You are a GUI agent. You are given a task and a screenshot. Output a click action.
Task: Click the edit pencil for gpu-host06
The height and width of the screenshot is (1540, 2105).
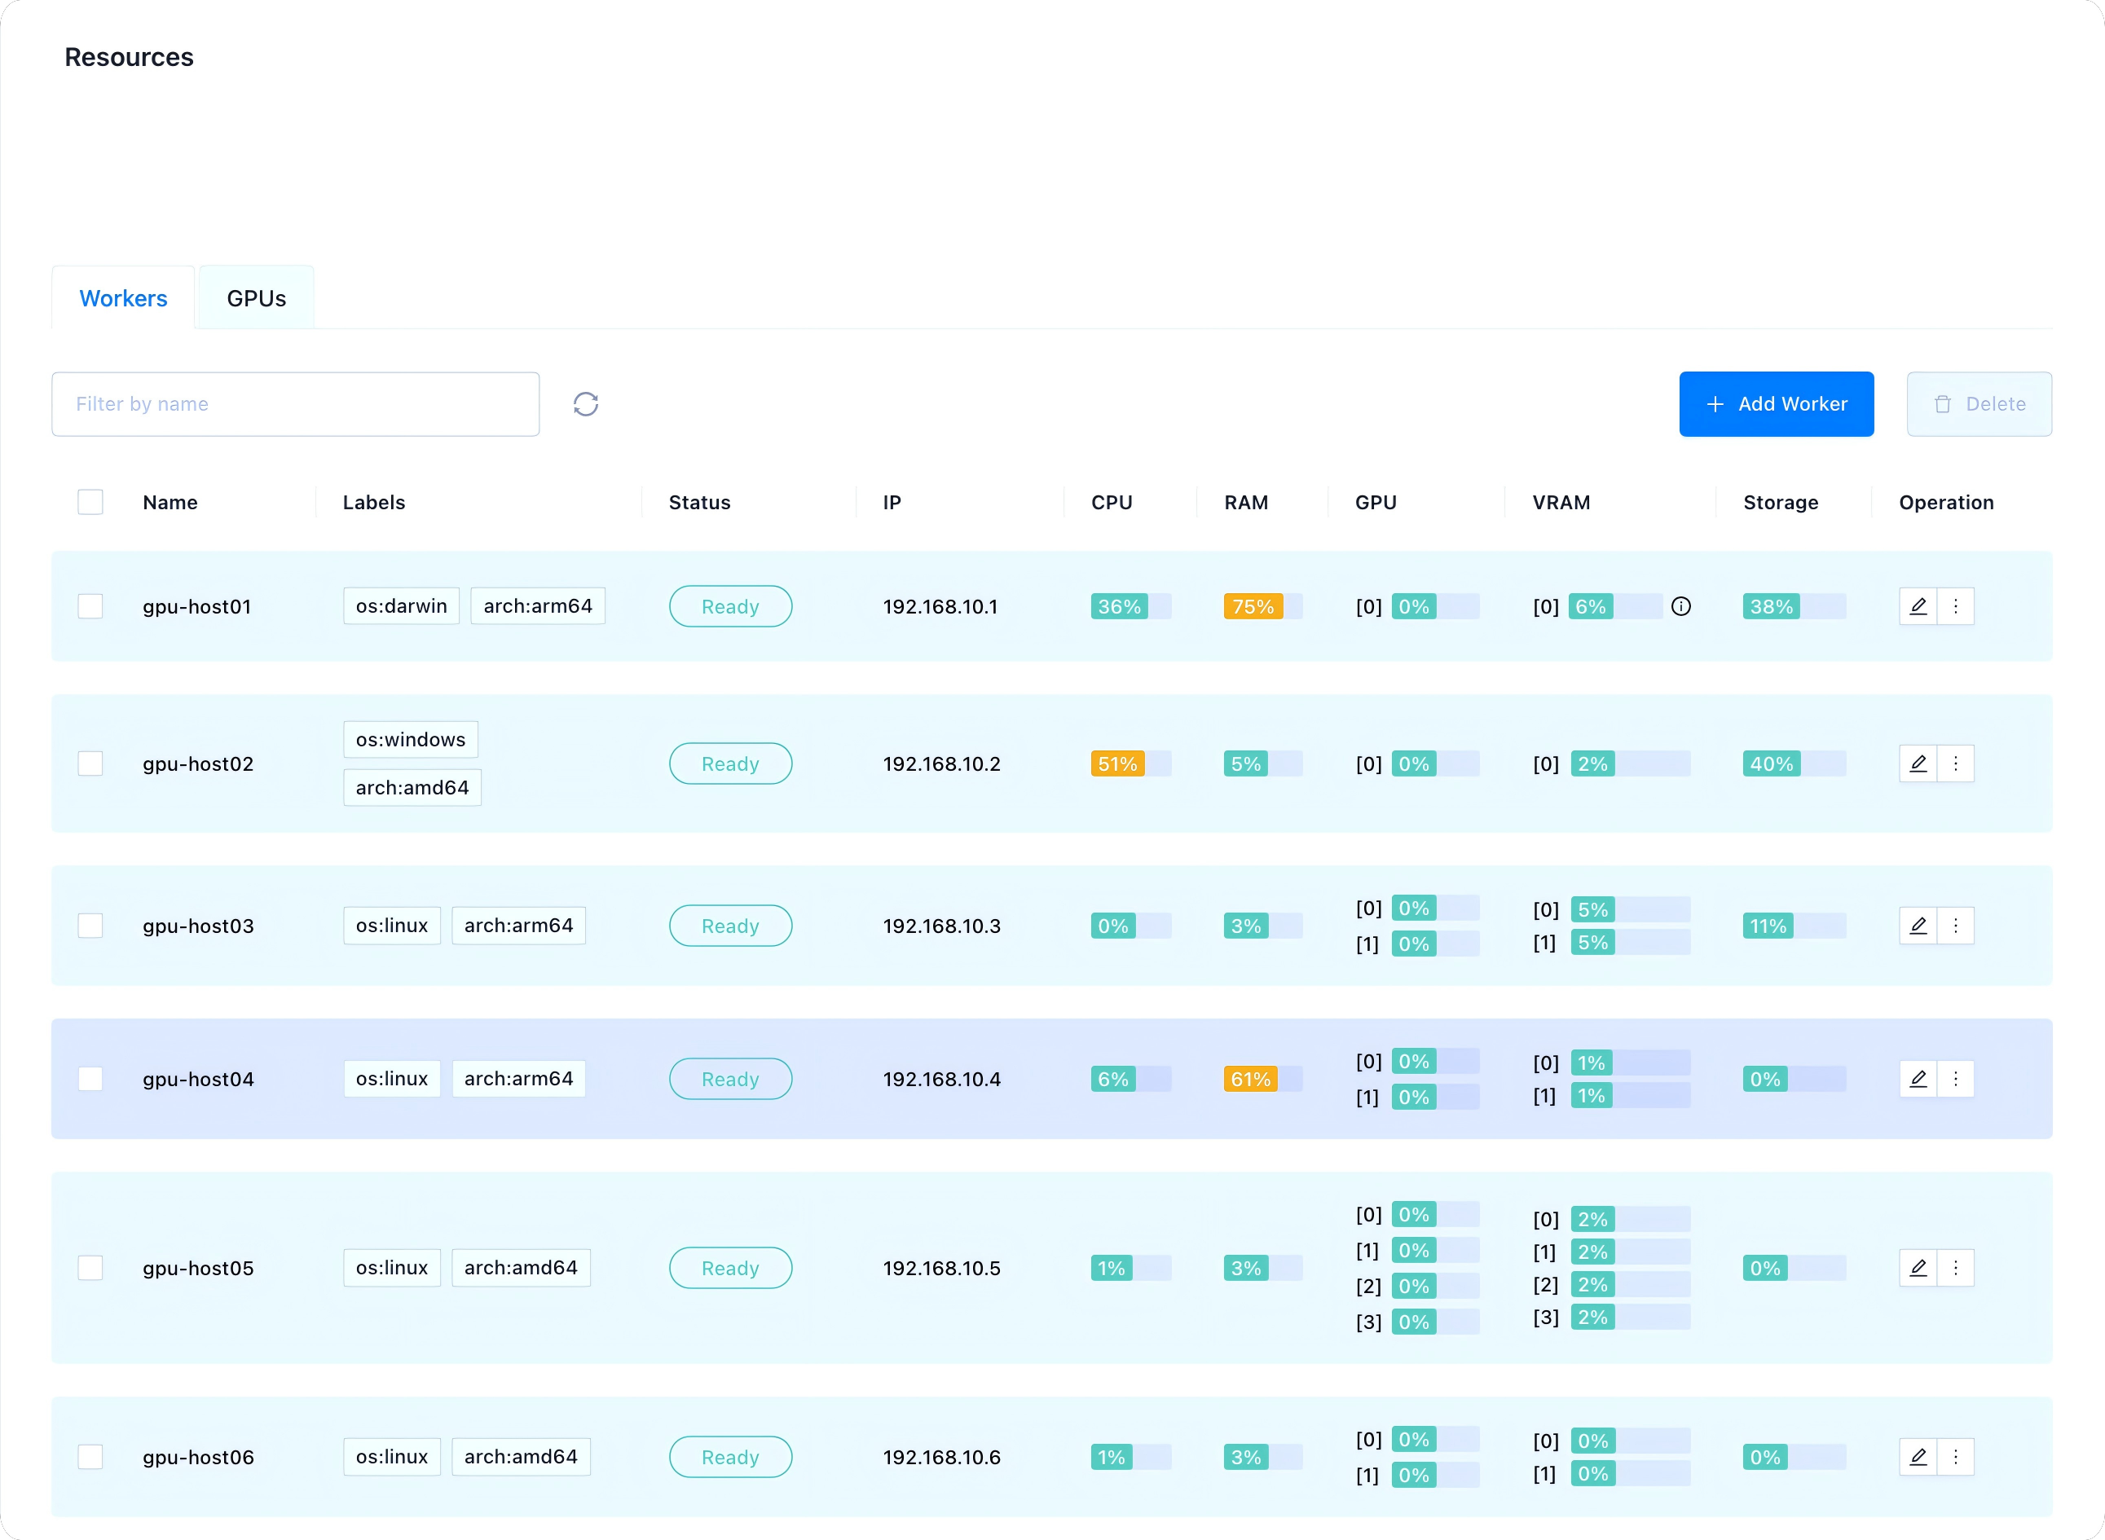tap(1918, 1457)
